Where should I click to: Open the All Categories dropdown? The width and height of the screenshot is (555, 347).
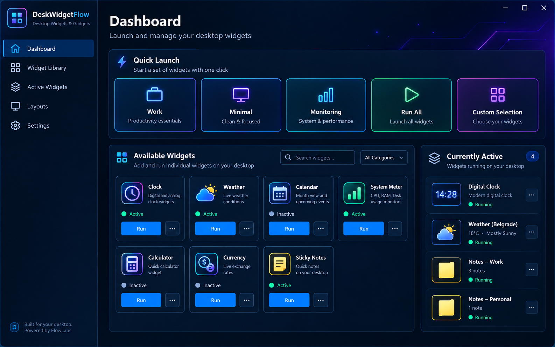click(384, 158)
